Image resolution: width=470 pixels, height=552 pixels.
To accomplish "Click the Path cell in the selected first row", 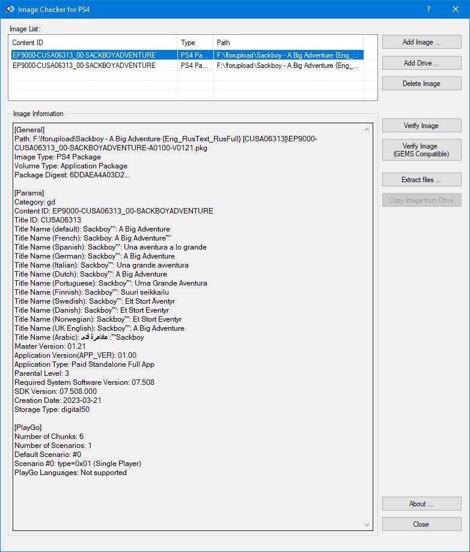I will [x=288, y=55].
